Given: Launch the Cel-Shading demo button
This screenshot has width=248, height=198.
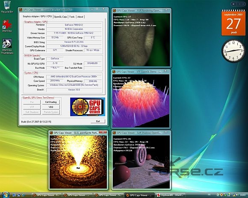Looking at the screenshot, I should (51, 102).
